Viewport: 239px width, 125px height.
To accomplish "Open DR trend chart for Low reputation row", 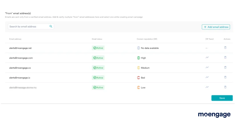I will point(207,87).
